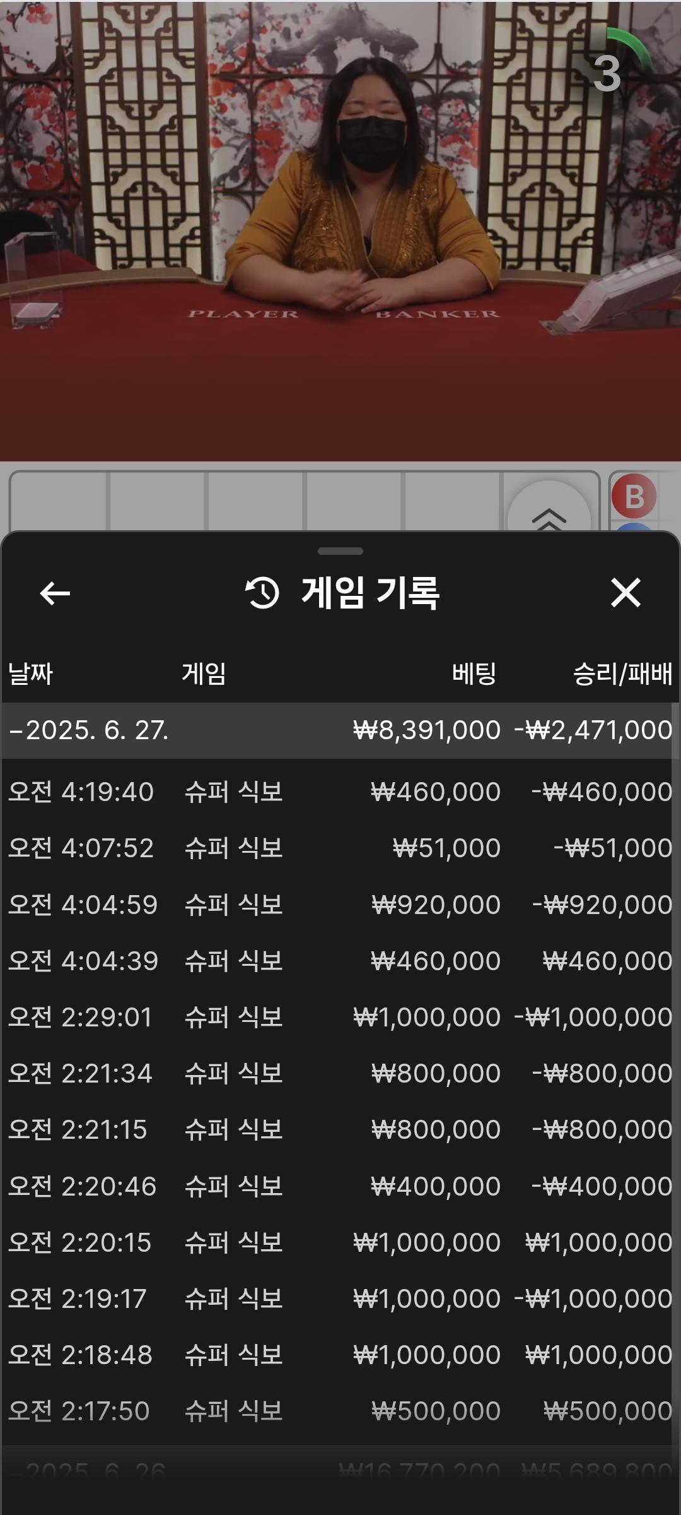681x1515 pixels.
Task: Select the 오전 2:20:15 winning record
Action: 339,1242
